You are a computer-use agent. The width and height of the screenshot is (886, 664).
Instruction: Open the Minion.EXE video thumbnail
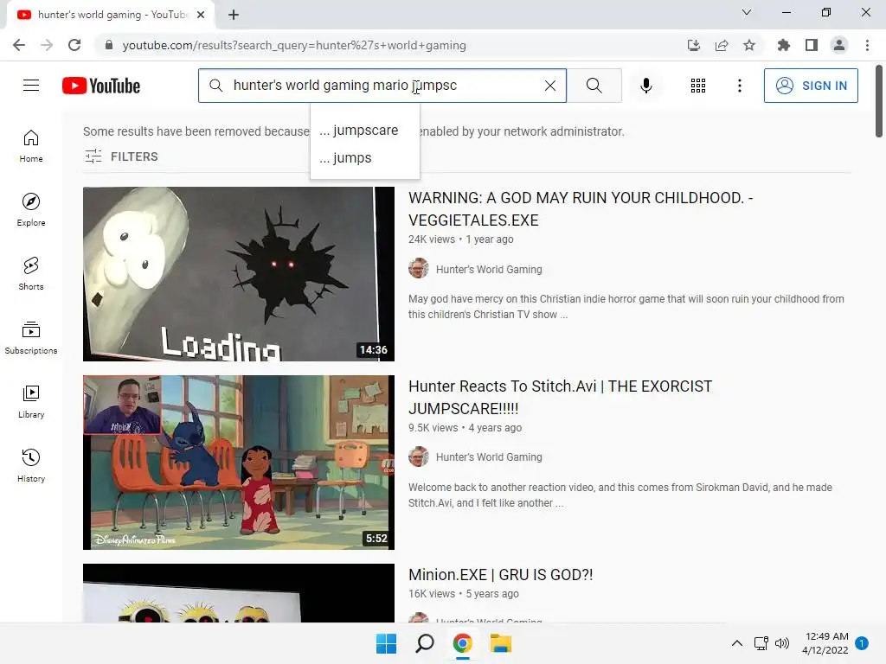click(x=239, y=593)
